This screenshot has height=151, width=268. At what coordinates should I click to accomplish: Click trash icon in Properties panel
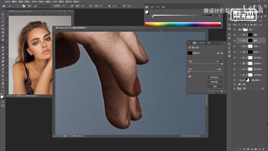pyautogui.click(x=221, y=91)
